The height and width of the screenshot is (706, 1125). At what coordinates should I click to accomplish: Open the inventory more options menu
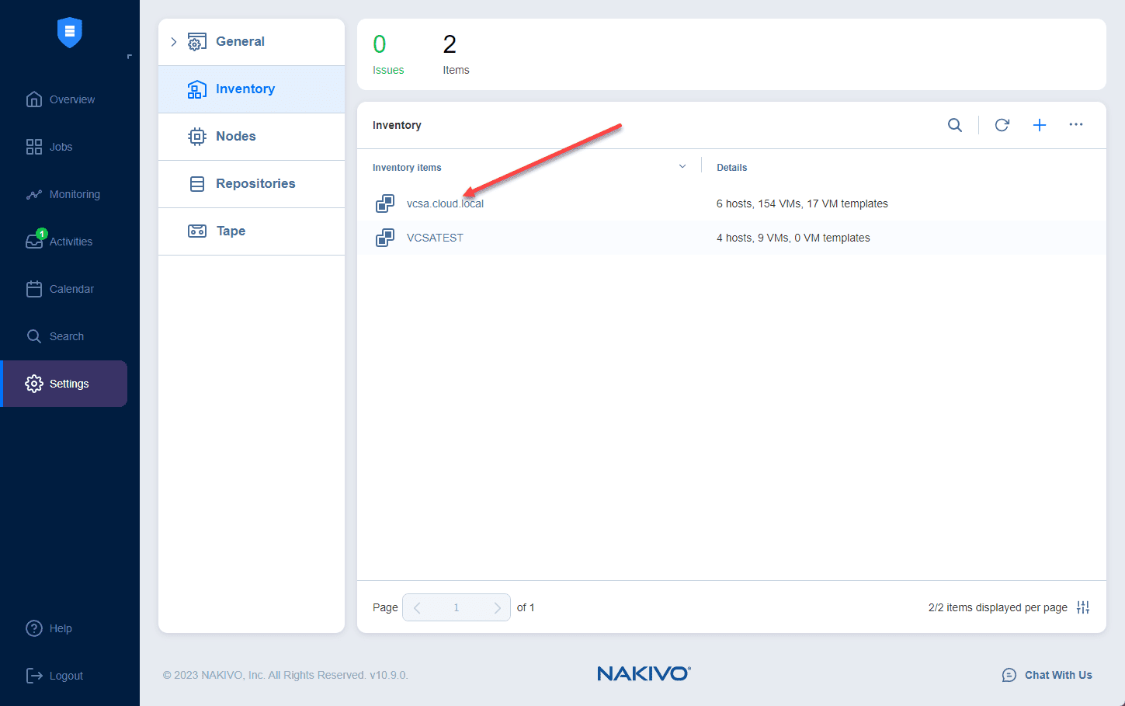point(1076,124)
